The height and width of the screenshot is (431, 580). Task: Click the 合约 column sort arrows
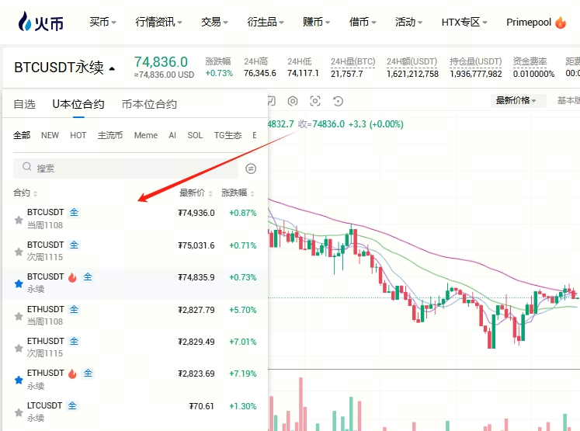click(36, 193)
